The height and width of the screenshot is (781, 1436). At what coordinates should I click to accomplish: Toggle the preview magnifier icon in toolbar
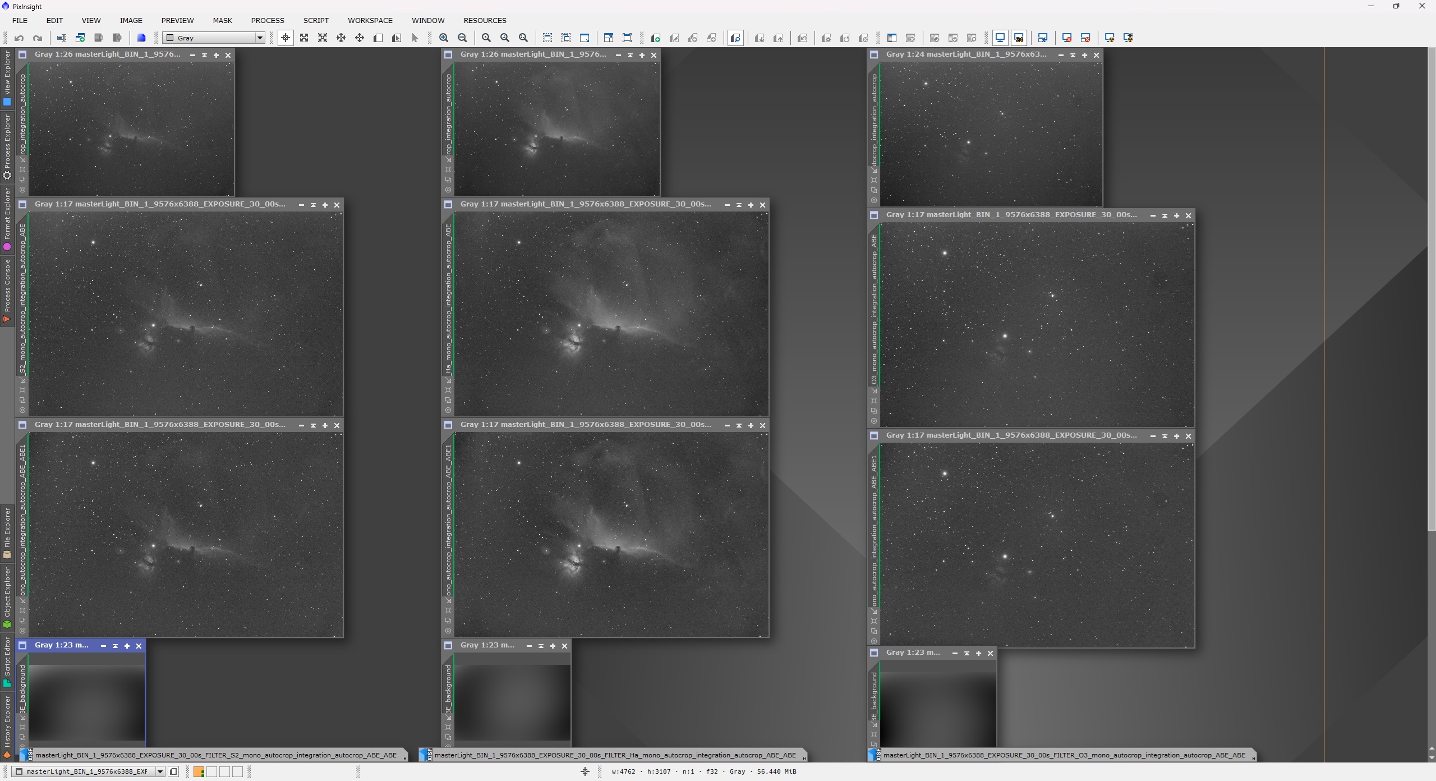click(735, 38)
